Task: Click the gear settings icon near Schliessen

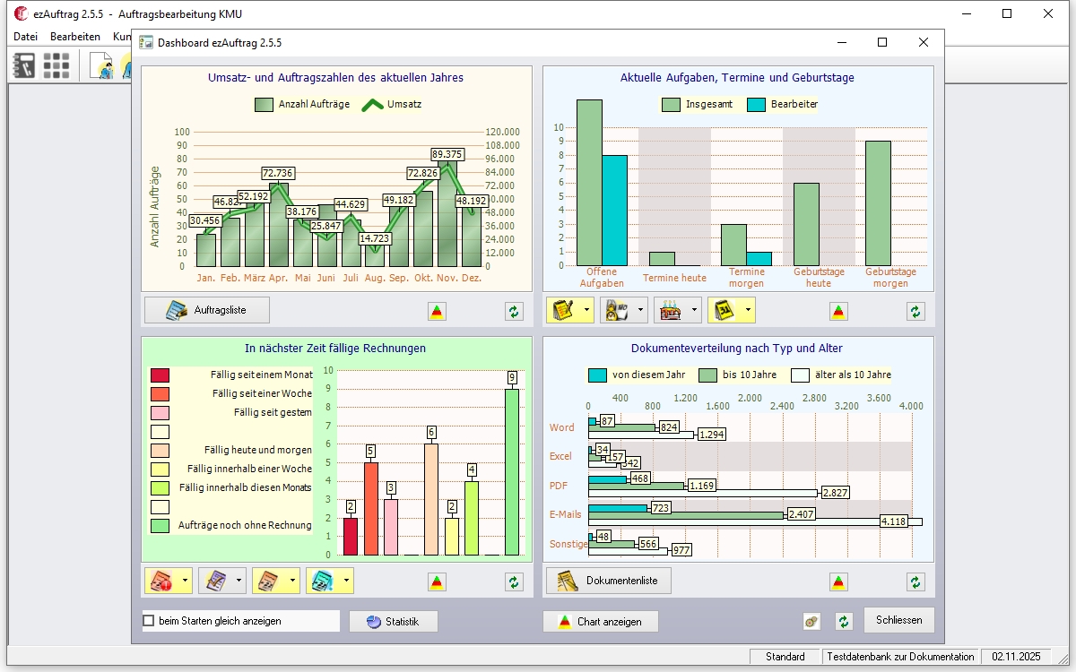Action: pyautogui.click(x=811, y=621)
